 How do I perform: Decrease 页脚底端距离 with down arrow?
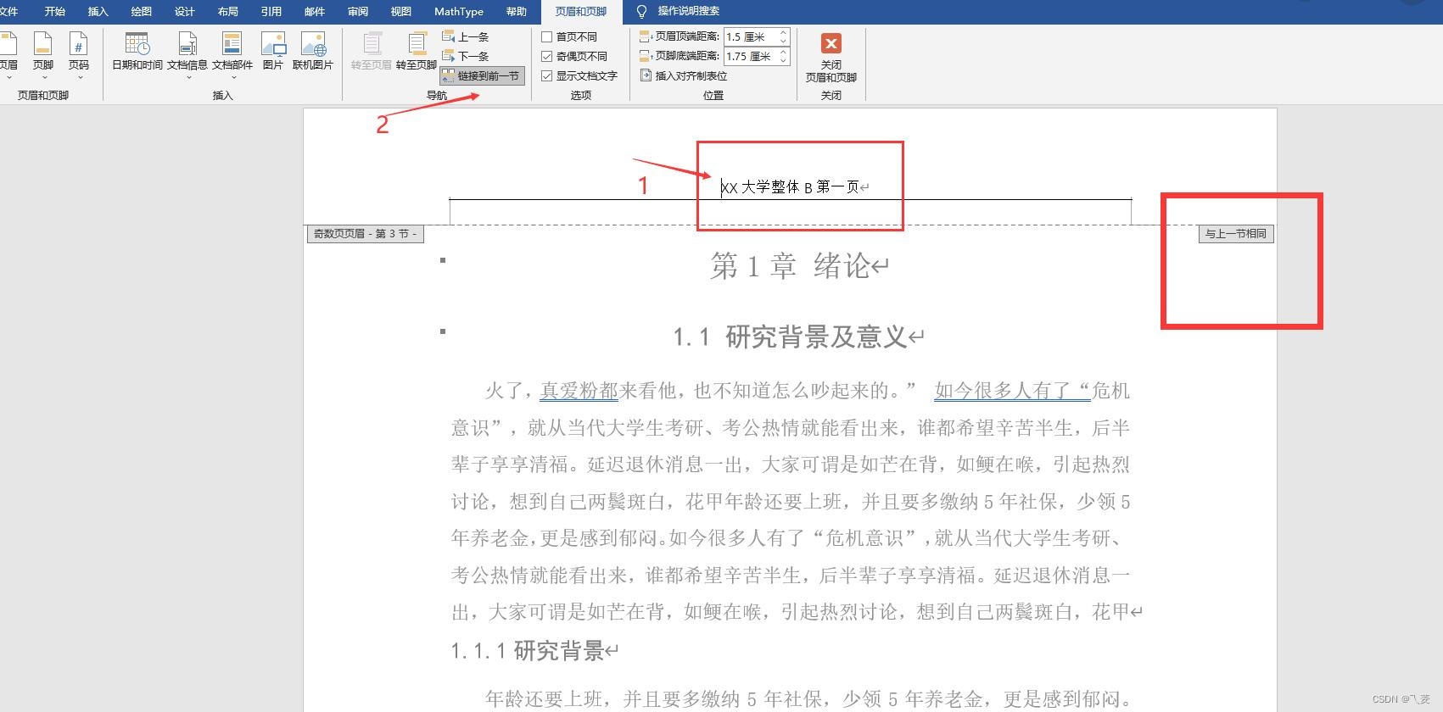coord(783,60)
